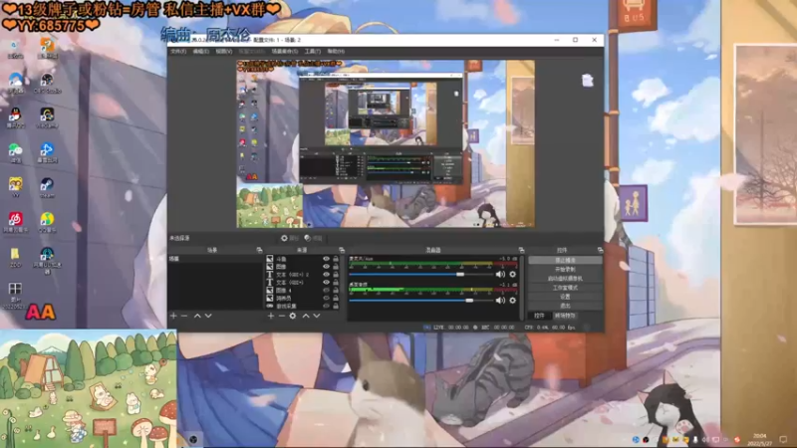Click the 启动虚拟摄像机 button

tap(565, 279)
